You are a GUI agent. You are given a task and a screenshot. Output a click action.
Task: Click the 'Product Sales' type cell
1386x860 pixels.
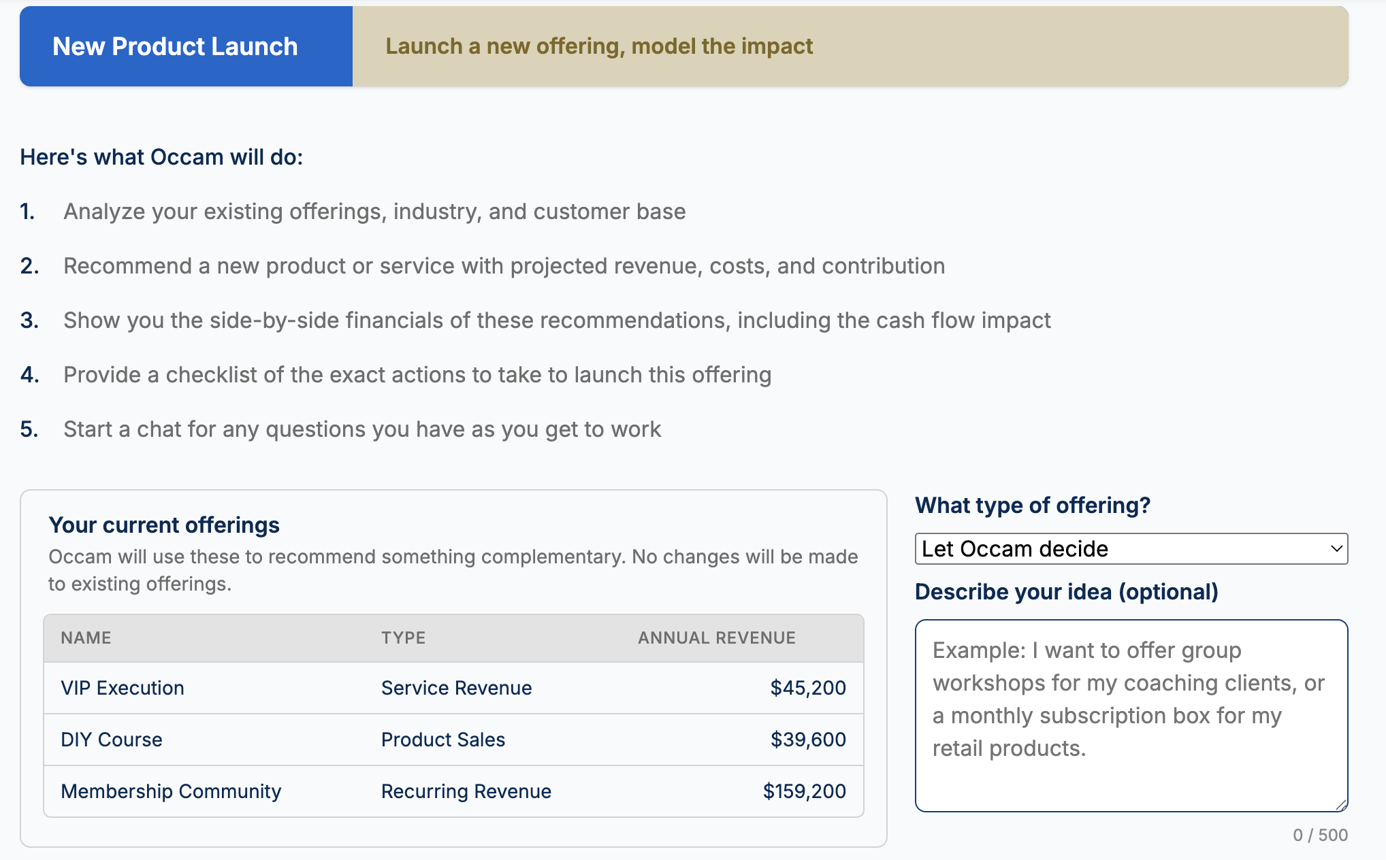443,740
